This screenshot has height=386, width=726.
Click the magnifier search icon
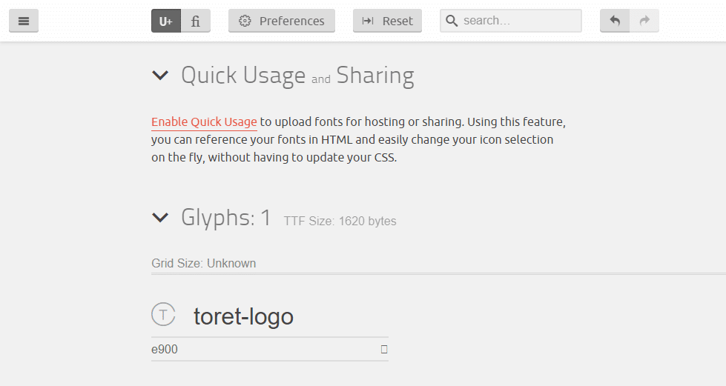pos(452,21)
